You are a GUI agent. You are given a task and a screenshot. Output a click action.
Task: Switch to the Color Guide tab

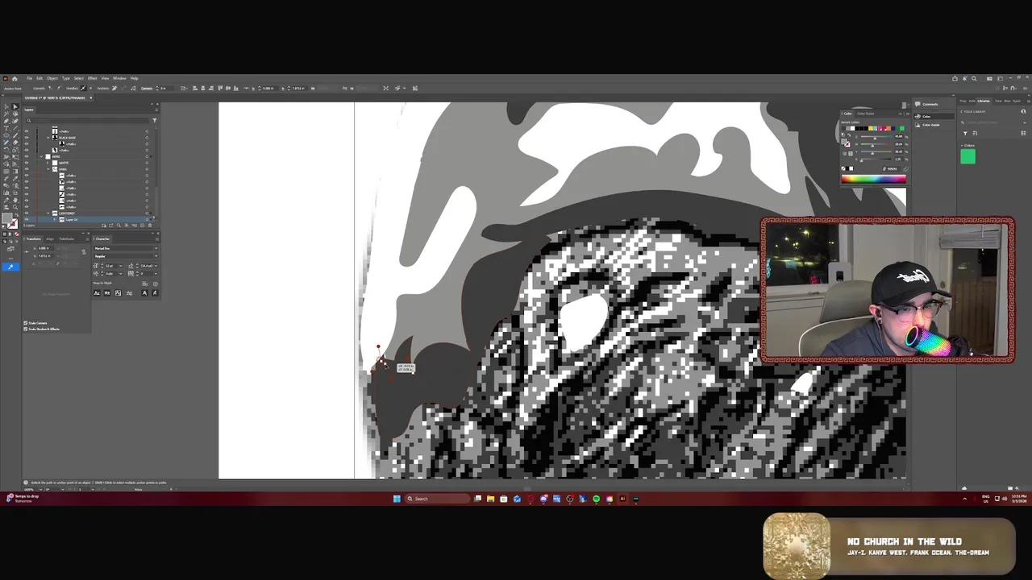tap(866, 114)
